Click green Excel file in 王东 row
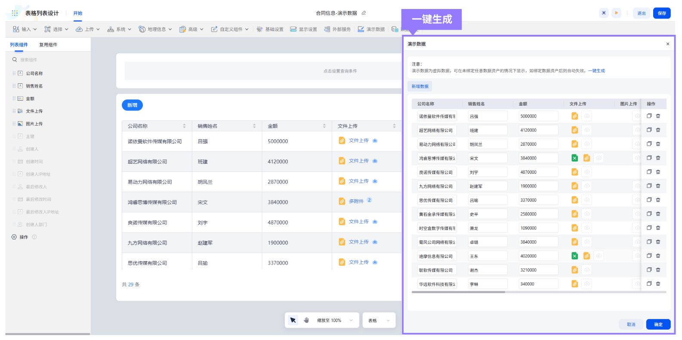Viewport: 682px width, 340px height. pos(574,256)
